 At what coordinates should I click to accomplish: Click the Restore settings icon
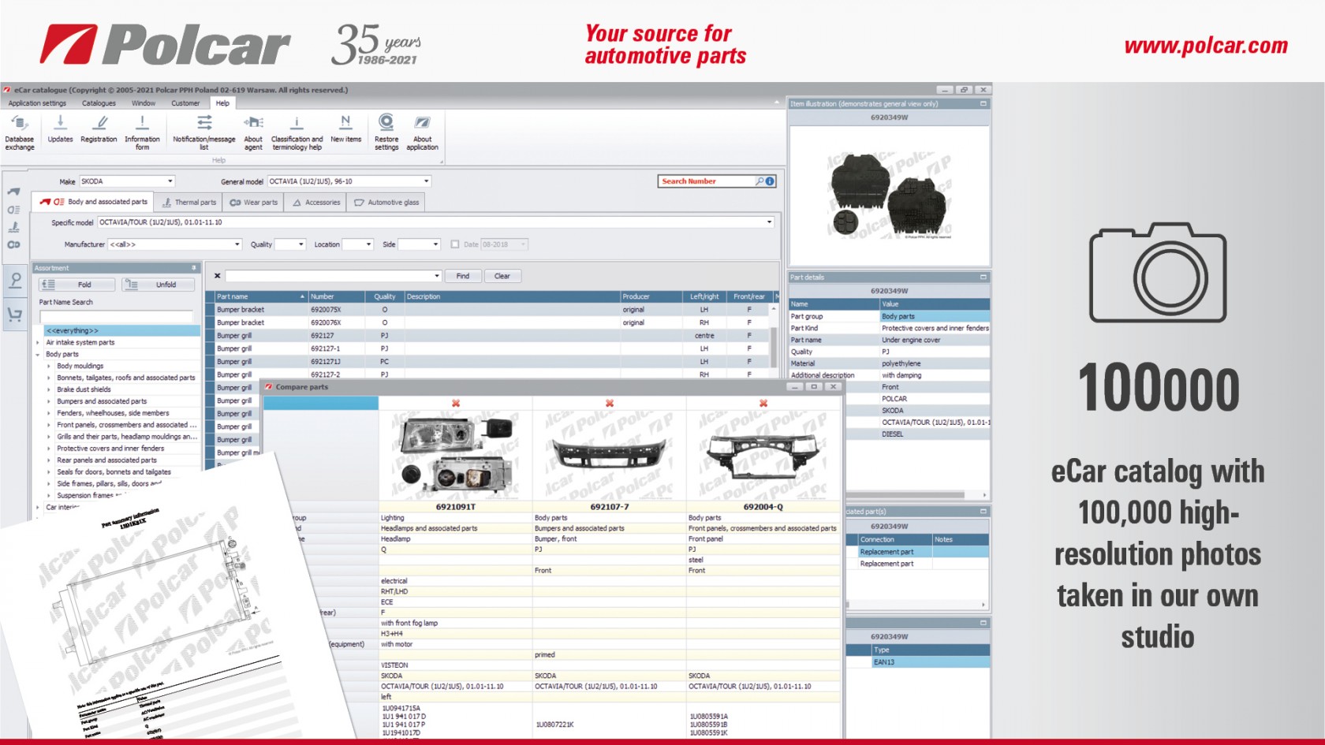[x=386, y=132]
